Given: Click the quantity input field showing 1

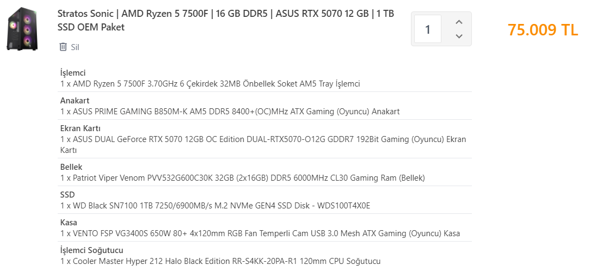Looking at the screenshot, I should coord(428,29).
